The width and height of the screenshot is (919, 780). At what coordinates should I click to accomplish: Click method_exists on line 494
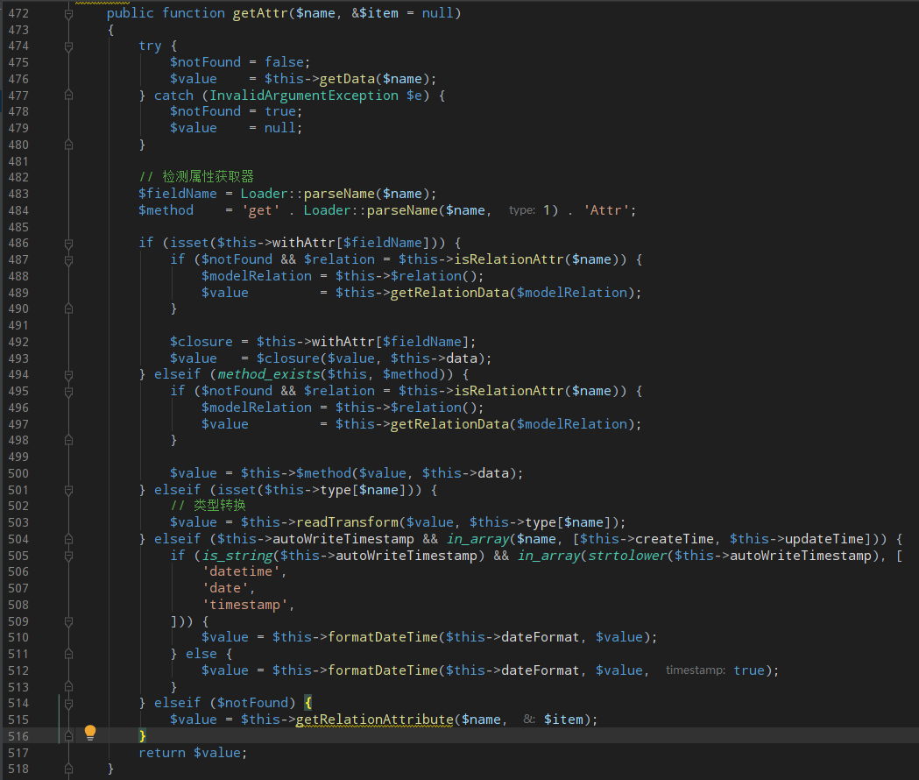pyautogui.click(x=269, y=374)
